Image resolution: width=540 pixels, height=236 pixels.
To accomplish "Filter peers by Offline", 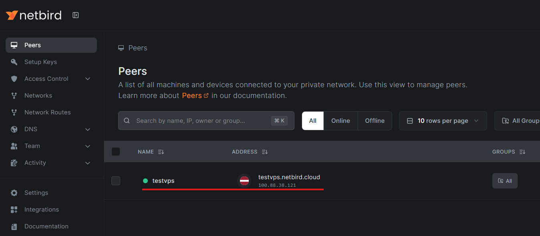I will (x=375, y=121).
